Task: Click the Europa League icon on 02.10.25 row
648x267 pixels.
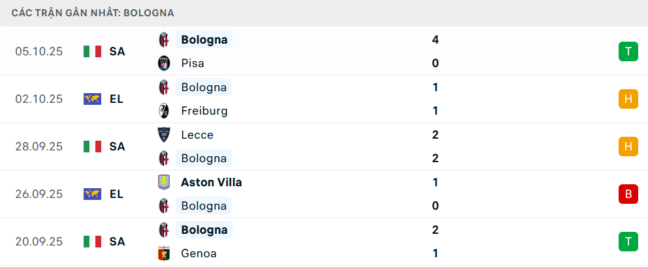Action: point(93,99)
